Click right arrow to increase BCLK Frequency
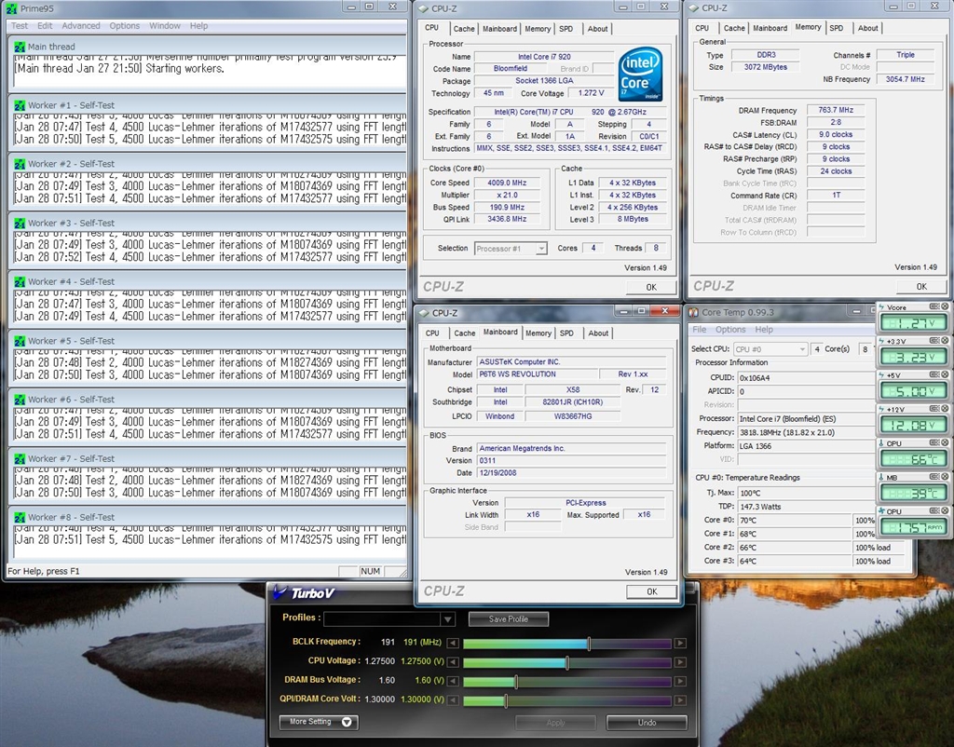 coord(680,644)
